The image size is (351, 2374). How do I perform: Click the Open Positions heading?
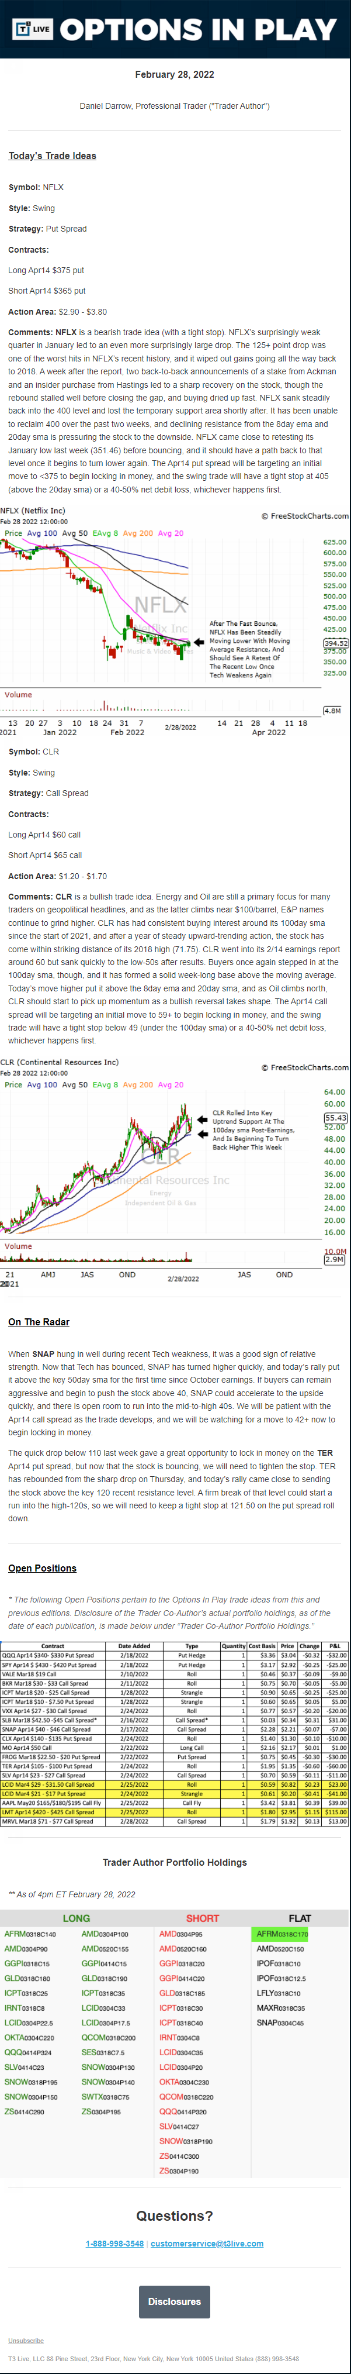pyautogui.click(x=43, y=1567)
